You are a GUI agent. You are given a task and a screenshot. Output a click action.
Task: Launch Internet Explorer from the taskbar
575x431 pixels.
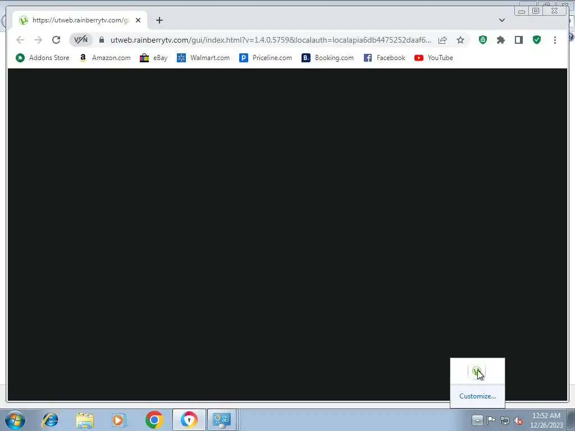(50, 420)
